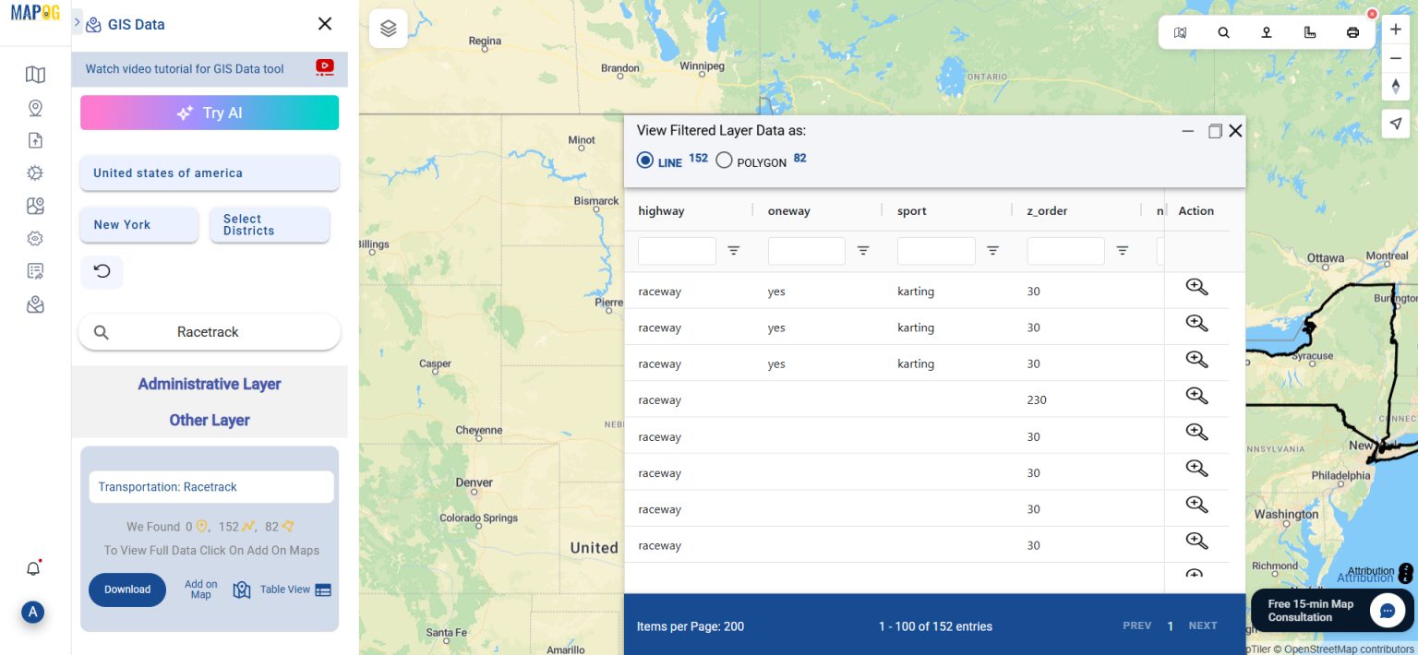Open the upload data icon in the sidebar
This screenshot has width=1418, height=655.
[35, 140]
